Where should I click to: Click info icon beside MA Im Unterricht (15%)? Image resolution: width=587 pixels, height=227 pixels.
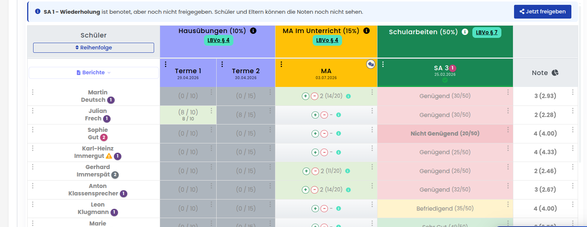tap(366, 31)
